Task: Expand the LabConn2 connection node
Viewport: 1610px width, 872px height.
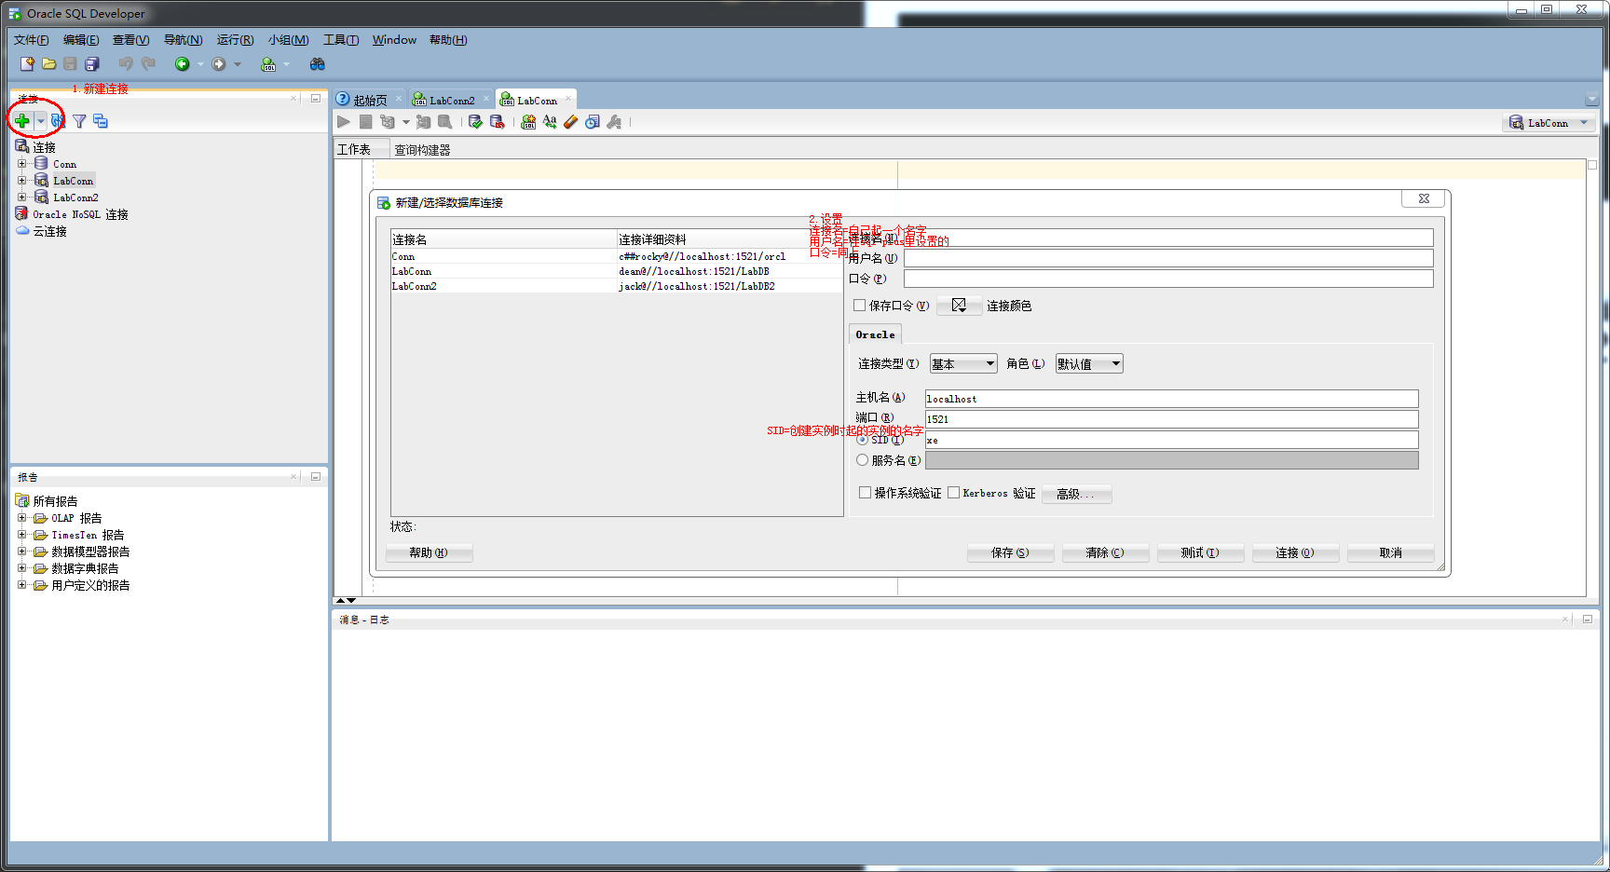Action: point(21,198)
